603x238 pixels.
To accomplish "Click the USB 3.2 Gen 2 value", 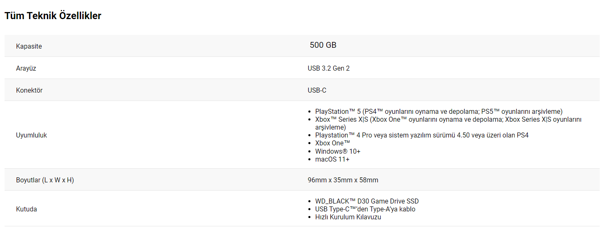I will (x=329, y=68).
